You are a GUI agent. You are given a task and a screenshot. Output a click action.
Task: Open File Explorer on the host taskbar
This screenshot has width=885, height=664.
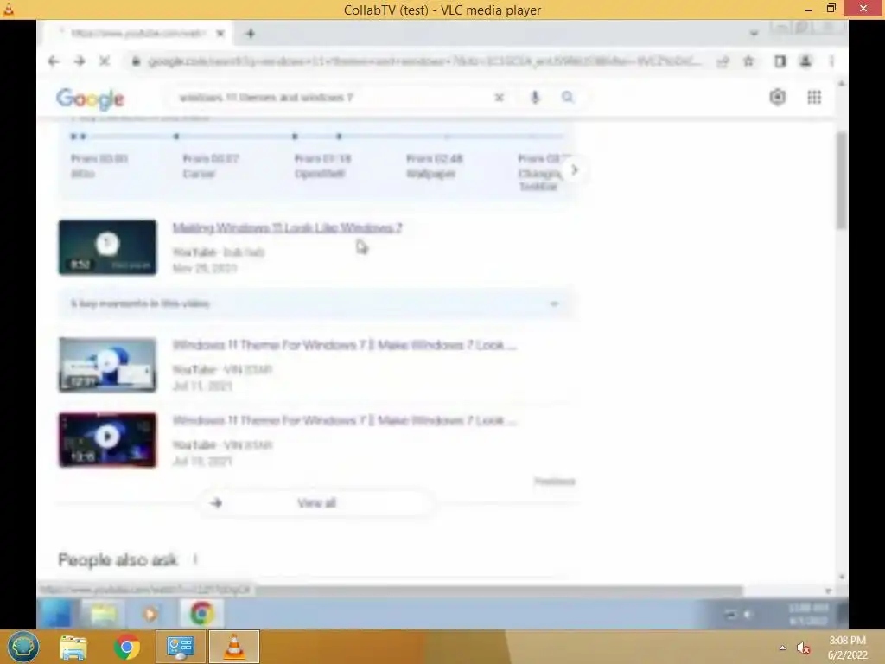pyautogui.click(x=73, y=648)
